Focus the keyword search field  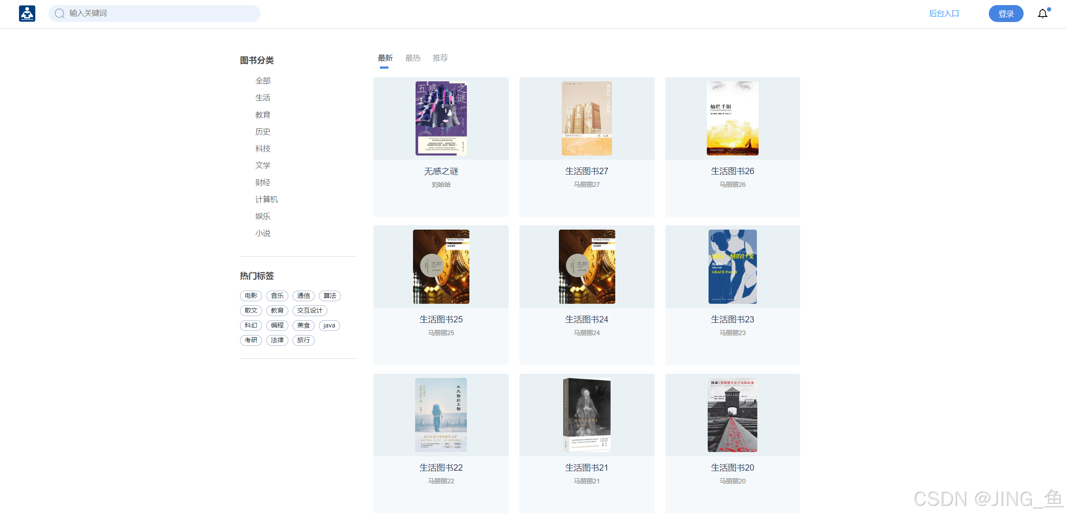pyautogui.click(x=161, y=14)
